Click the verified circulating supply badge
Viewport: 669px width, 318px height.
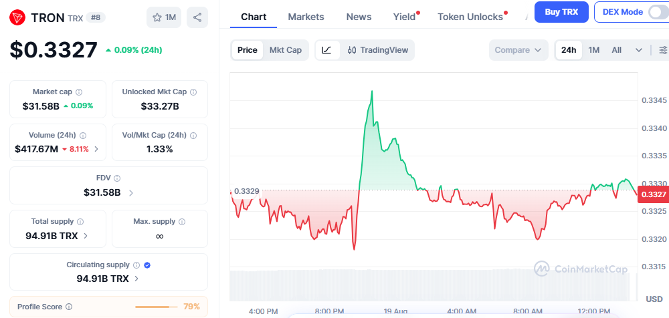(147, 265)
